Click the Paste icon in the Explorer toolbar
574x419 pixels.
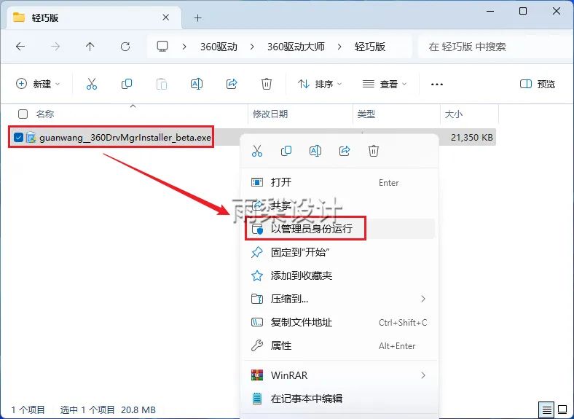[162, 84]
